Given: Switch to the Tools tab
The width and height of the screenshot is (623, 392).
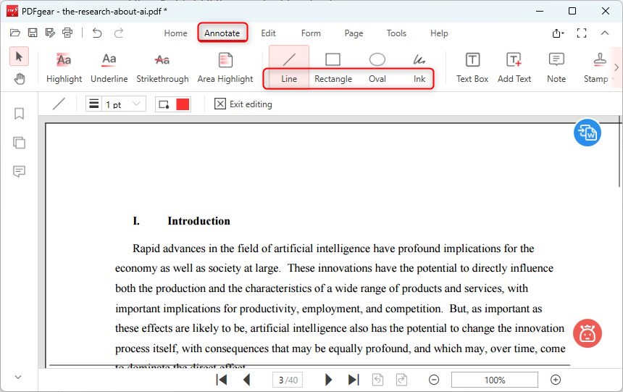Looking at the screenshot, I should (x=396, y=33).
